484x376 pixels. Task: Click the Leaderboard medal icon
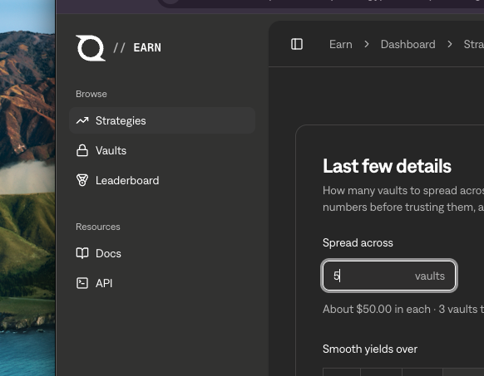82,180
